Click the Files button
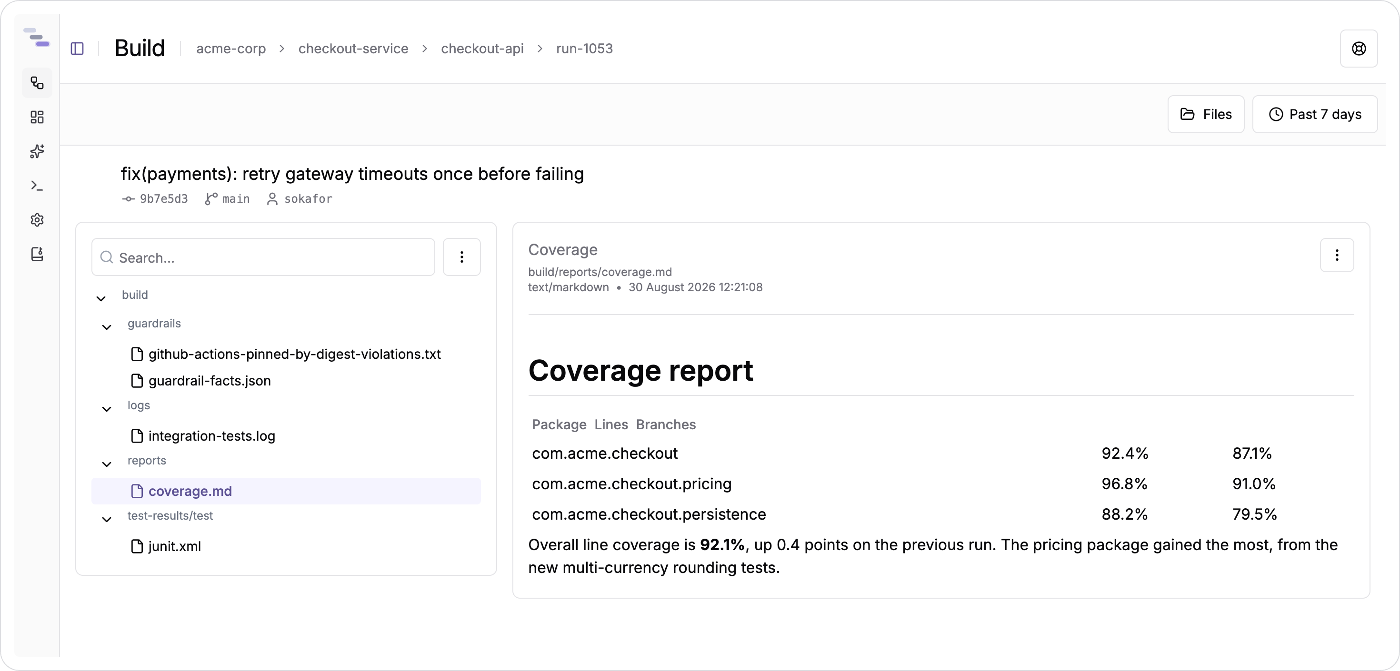 (1205, 115)
